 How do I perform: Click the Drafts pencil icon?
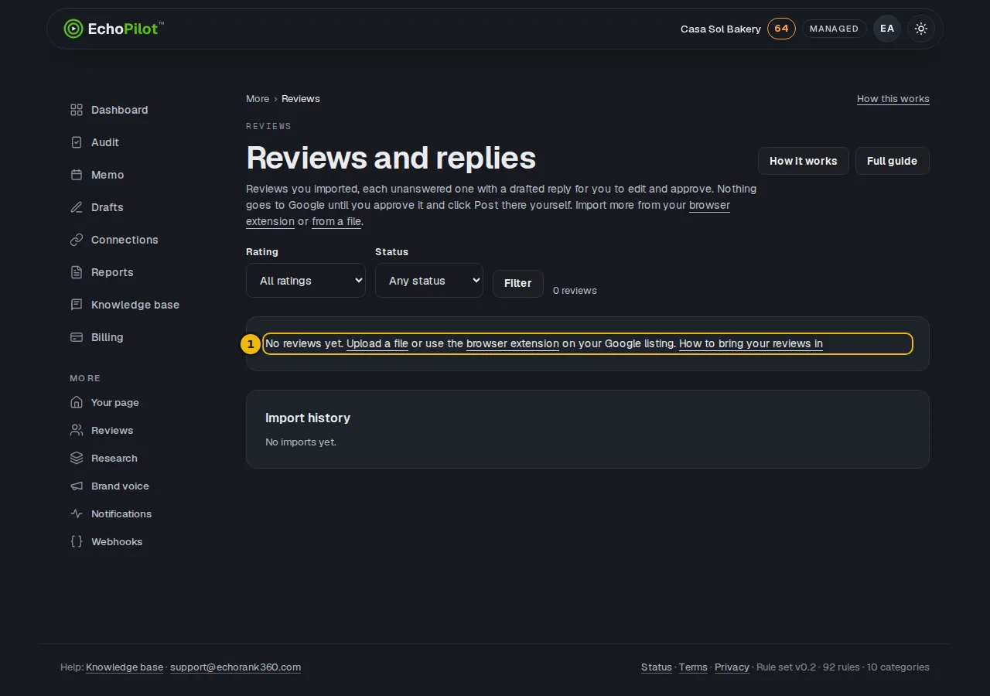[x=77, y=207]
